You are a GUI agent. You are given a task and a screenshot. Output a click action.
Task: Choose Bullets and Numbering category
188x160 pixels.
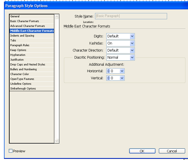point(23,69)
